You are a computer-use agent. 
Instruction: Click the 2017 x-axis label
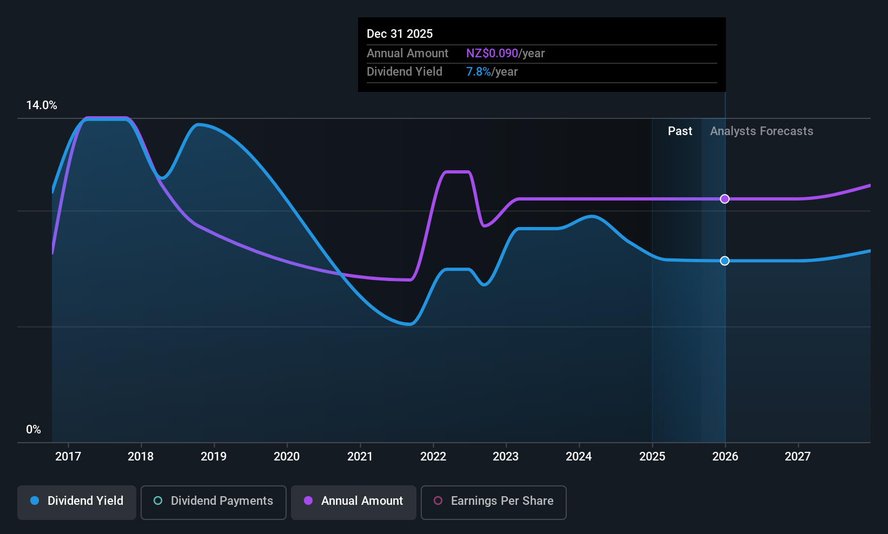[x=68, y=457]
